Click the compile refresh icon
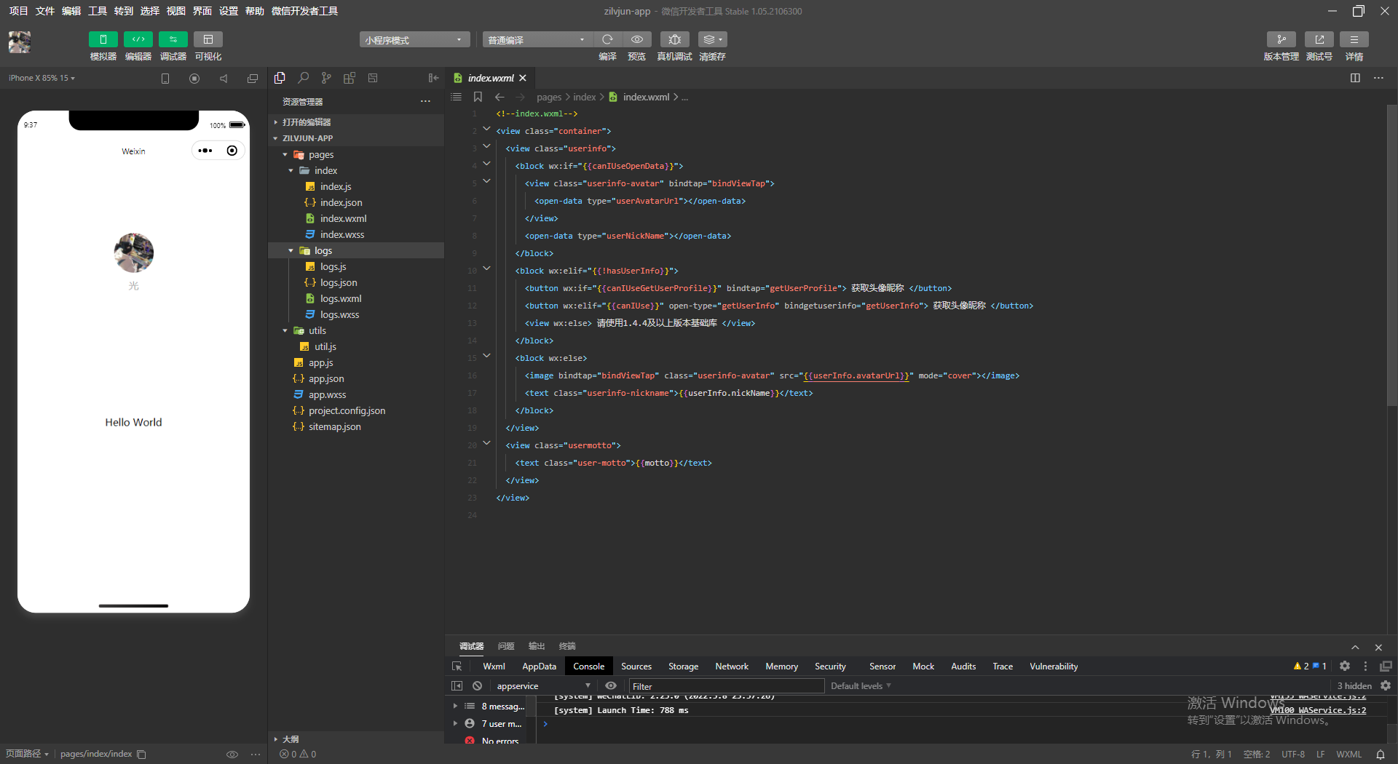Image resolution: width=1398 pixels, height=764 pixels. coord(607,39)
